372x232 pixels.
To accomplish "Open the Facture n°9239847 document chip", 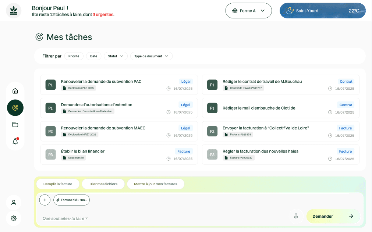I will point(238,158).
